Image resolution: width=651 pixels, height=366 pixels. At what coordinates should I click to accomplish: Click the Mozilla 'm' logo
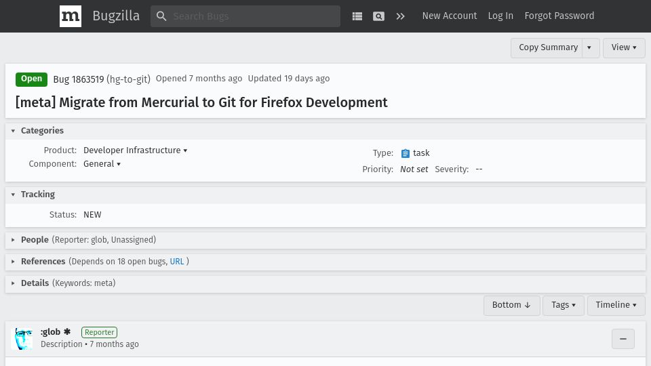tap(70, 16)
